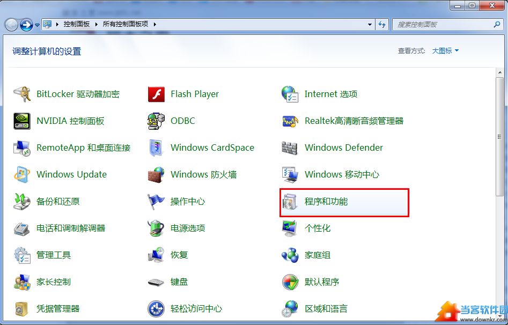Viewport: 508px width, 325px height.
Task: Click the 键盘 keyboard icon
Action: (156, 283)
